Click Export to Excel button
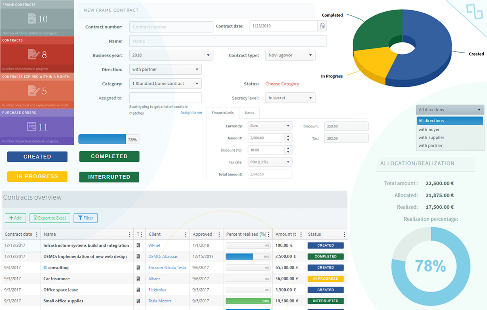The height and width of the screenshot is (310, 487). tap(50, 218)
